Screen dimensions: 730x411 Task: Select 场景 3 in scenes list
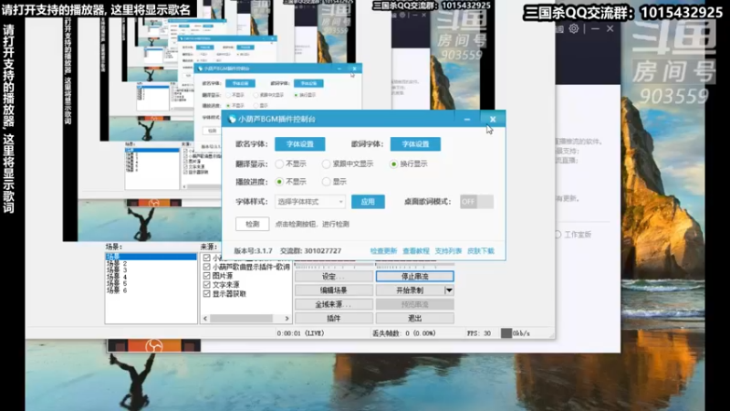(117, 269)
